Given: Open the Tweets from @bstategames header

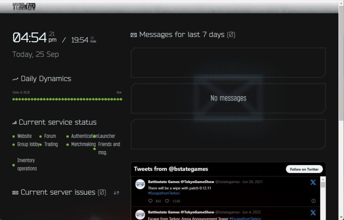Looking at the screenshot, I should (171, 169).
